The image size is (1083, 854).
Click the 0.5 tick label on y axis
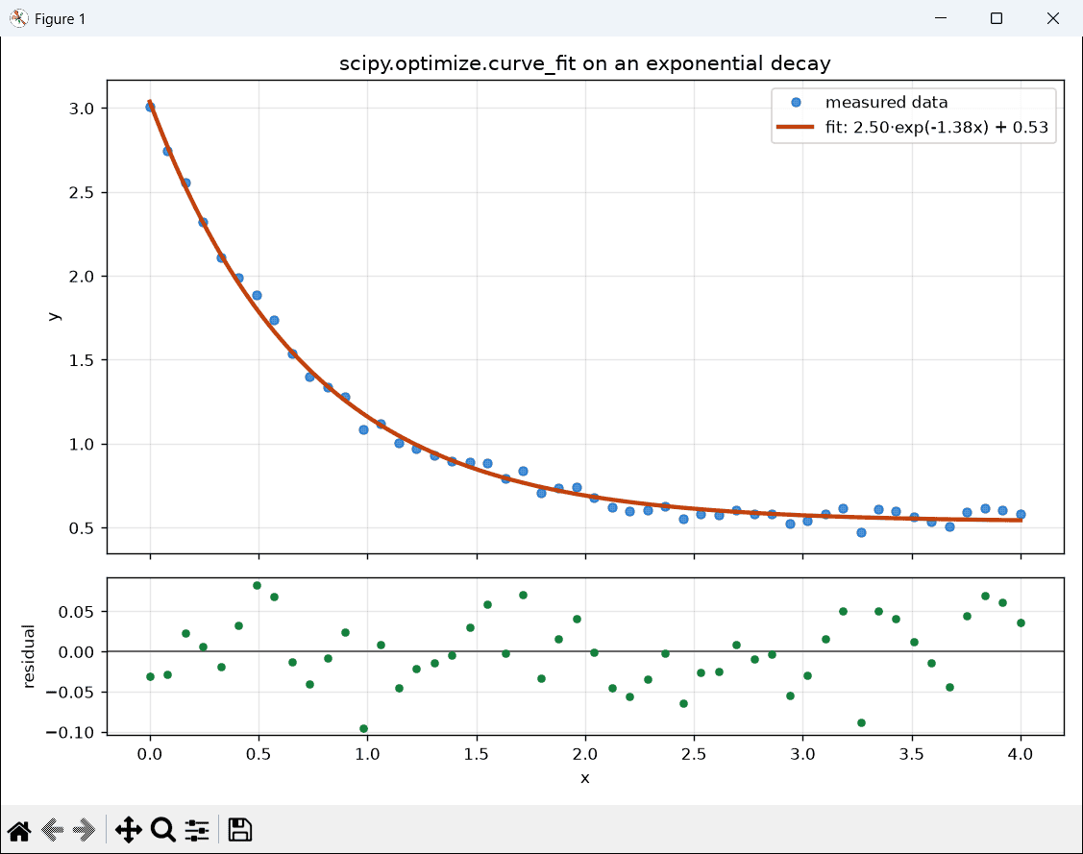[81, 528]
